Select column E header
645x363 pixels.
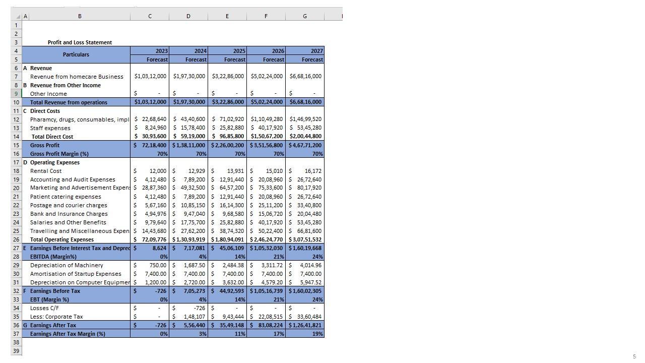coord(227,16)
